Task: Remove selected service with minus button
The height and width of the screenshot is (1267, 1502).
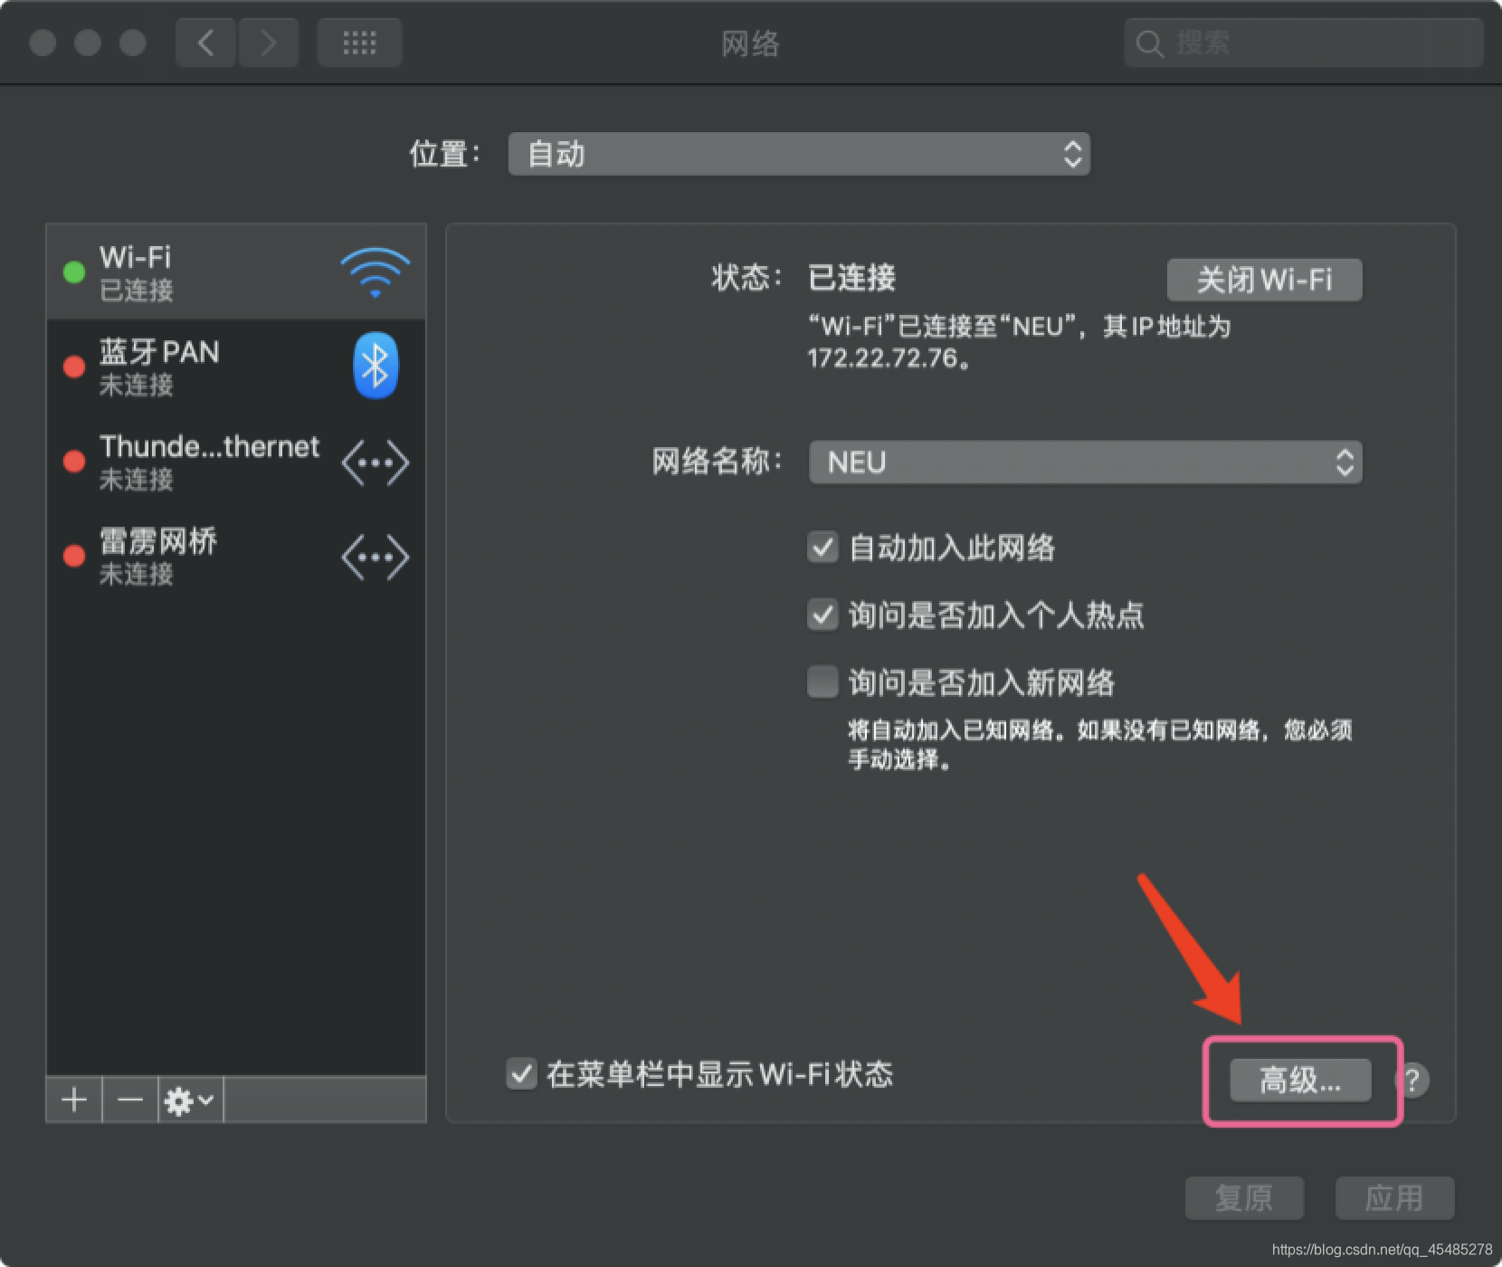Action: tap(130, 1100)
